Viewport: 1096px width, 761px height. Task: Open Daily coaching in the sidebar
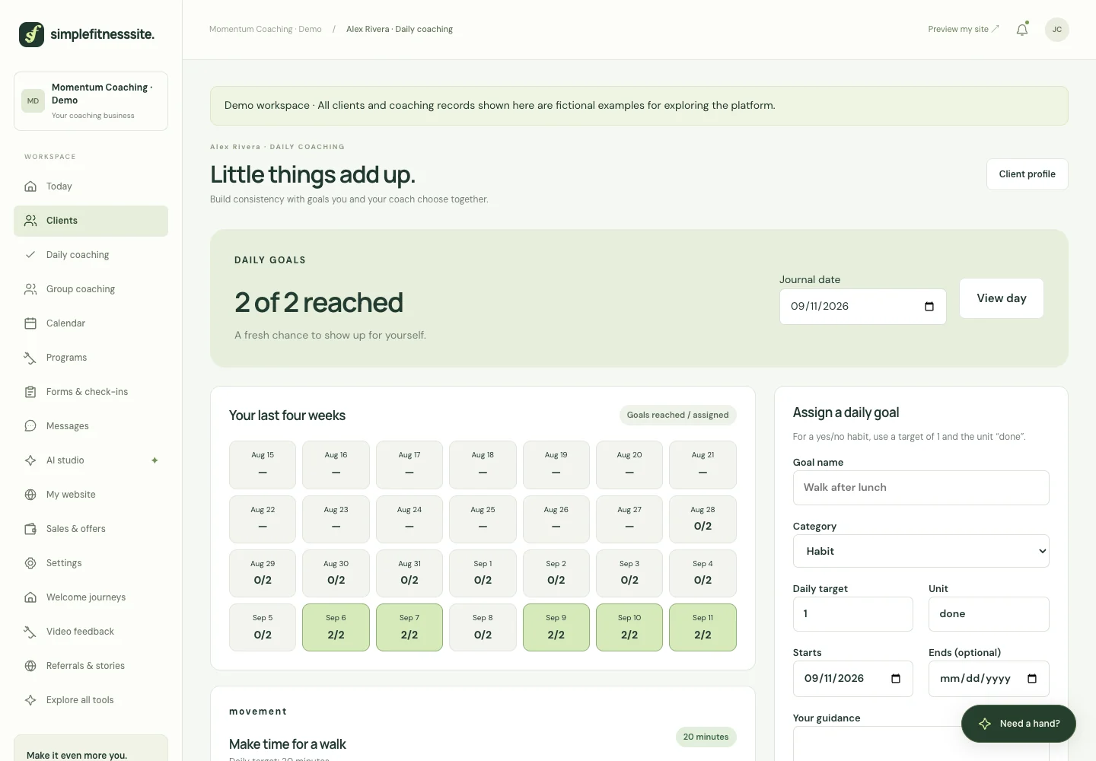click(91, 255)
